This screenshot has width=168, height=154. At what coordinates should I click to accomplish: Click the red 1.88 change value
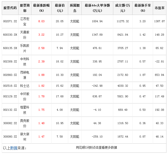(41, 75)
